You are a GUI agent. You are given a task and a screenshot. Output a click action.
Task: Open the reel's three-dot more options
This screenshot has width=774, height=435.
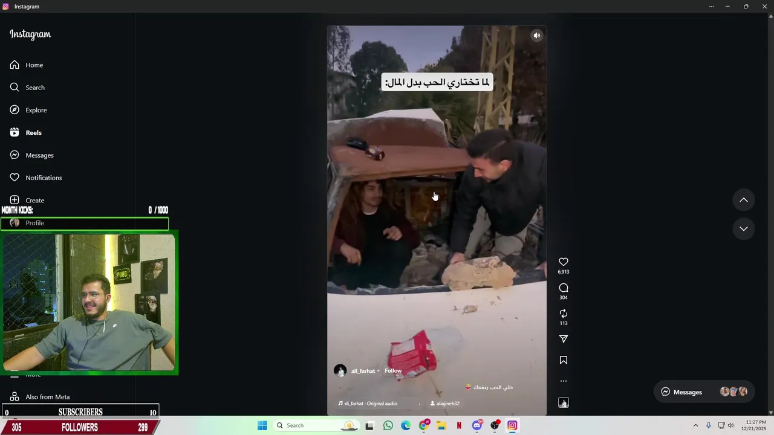click(x=564, y=381)
